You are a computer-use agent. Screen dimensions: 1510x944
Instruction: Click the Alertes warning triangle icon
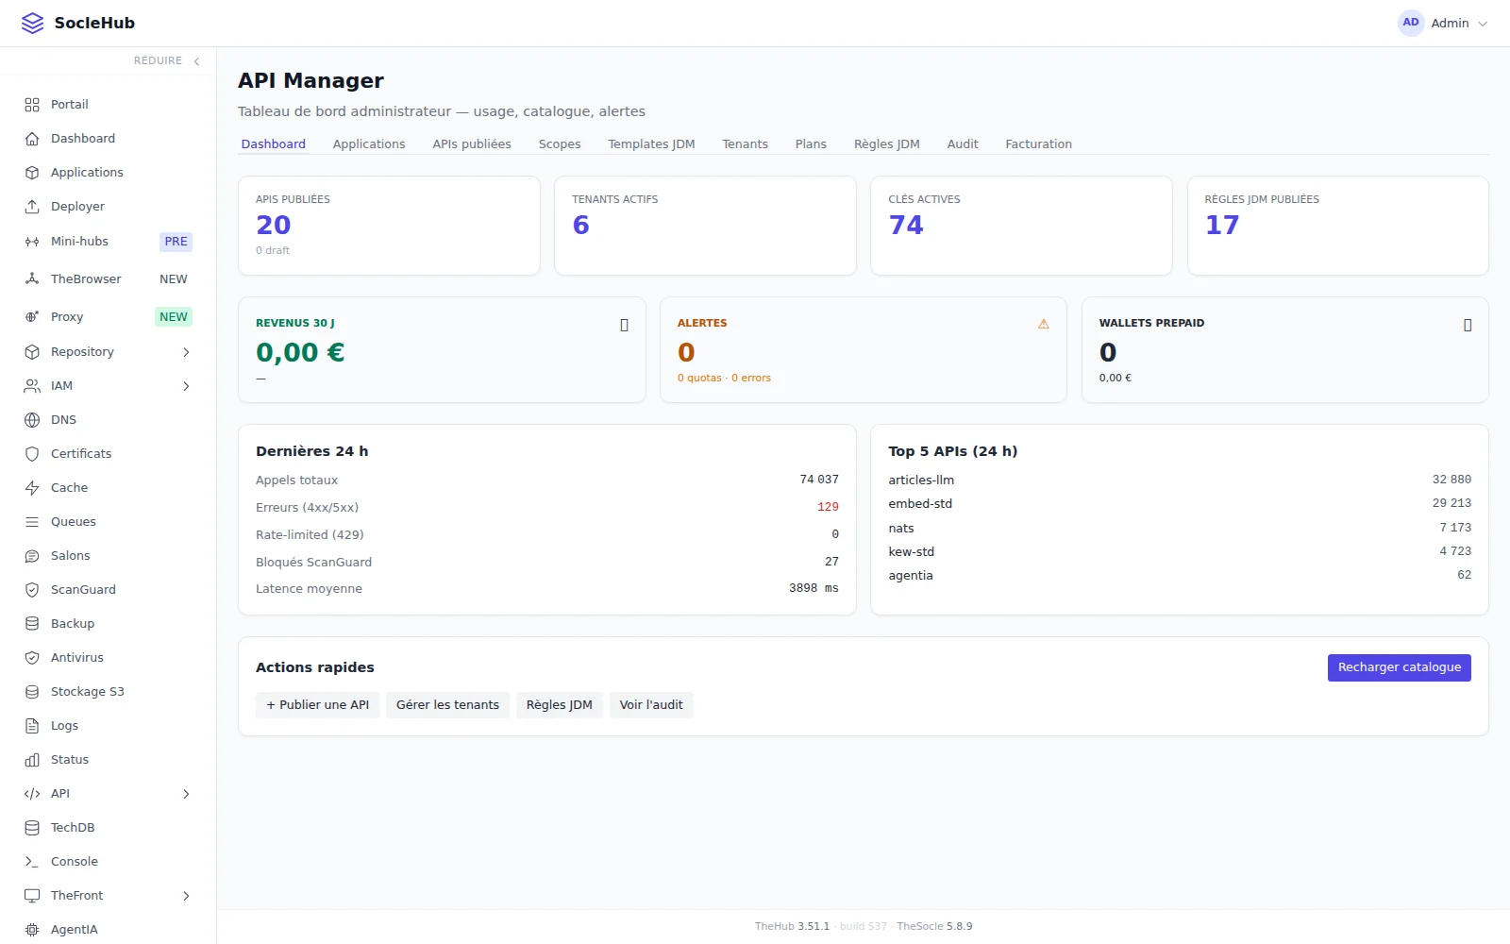(1044, 324)
